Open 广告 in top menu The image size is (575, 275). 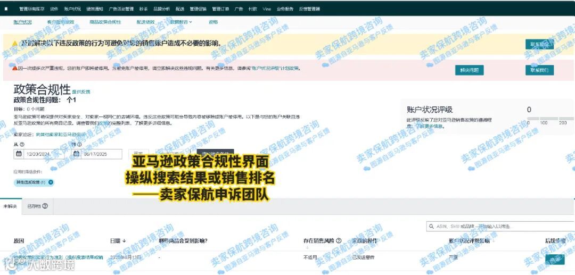coord(239,9)
